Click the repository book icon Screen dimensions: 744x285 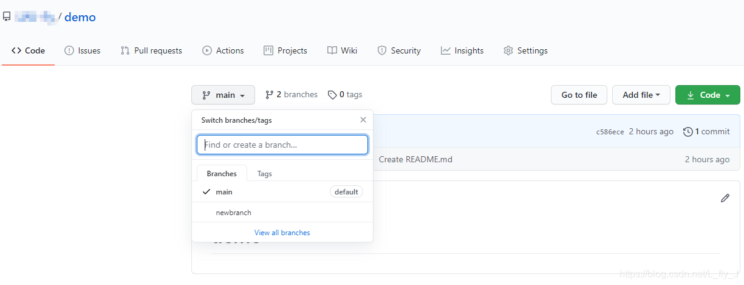point(7,16)
